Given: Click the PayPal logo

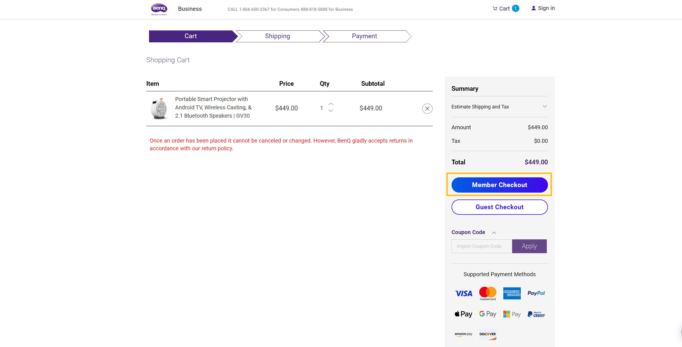Looking at the screenshot, I should pyautogui.click(x=536, y=293).
